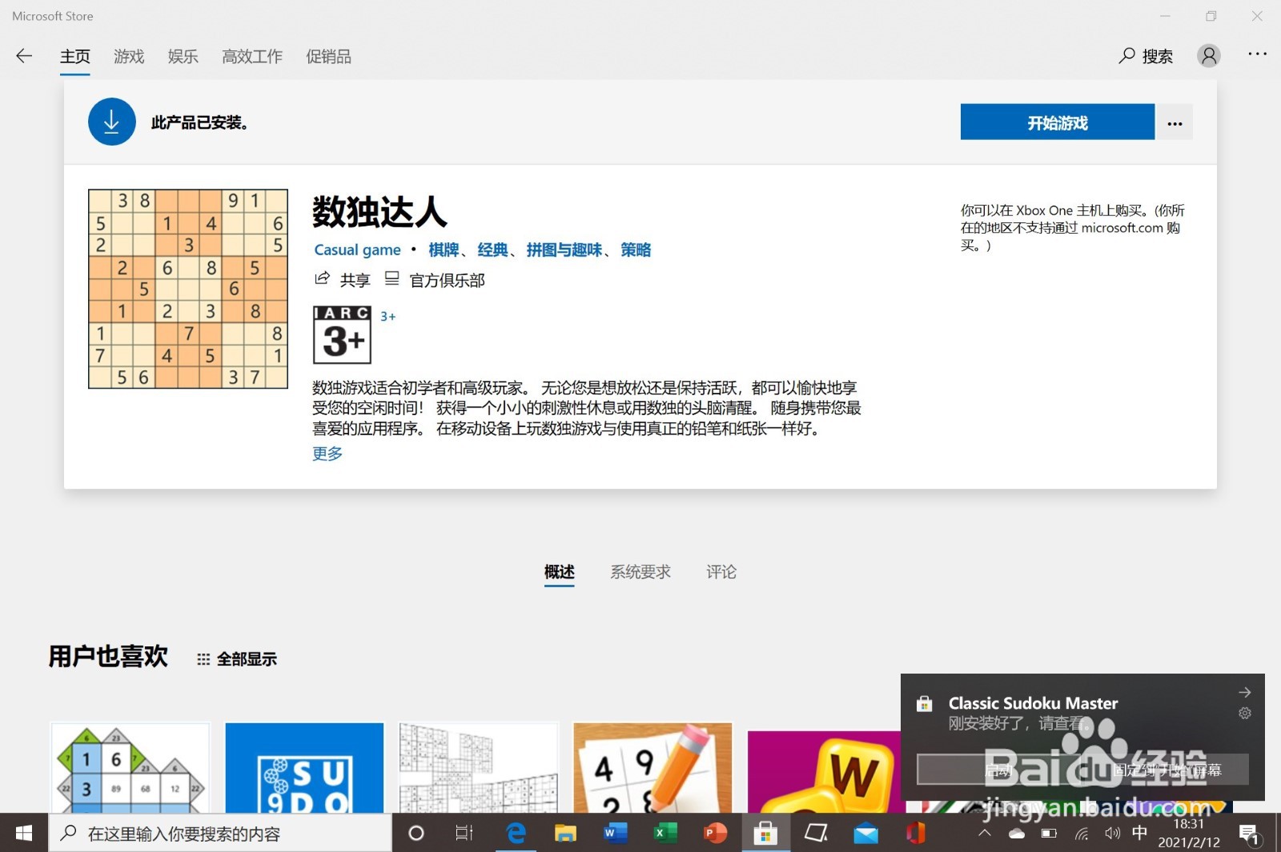The height and width of the screenshot is (852, 1281).
Task: Open the Action Center notification icon
Action: 1250,834
